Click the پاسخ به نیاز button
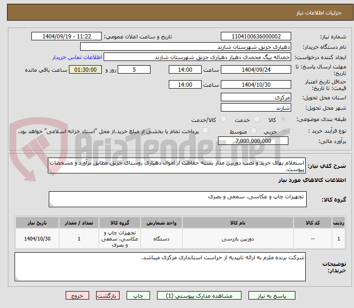 (272, 296)
